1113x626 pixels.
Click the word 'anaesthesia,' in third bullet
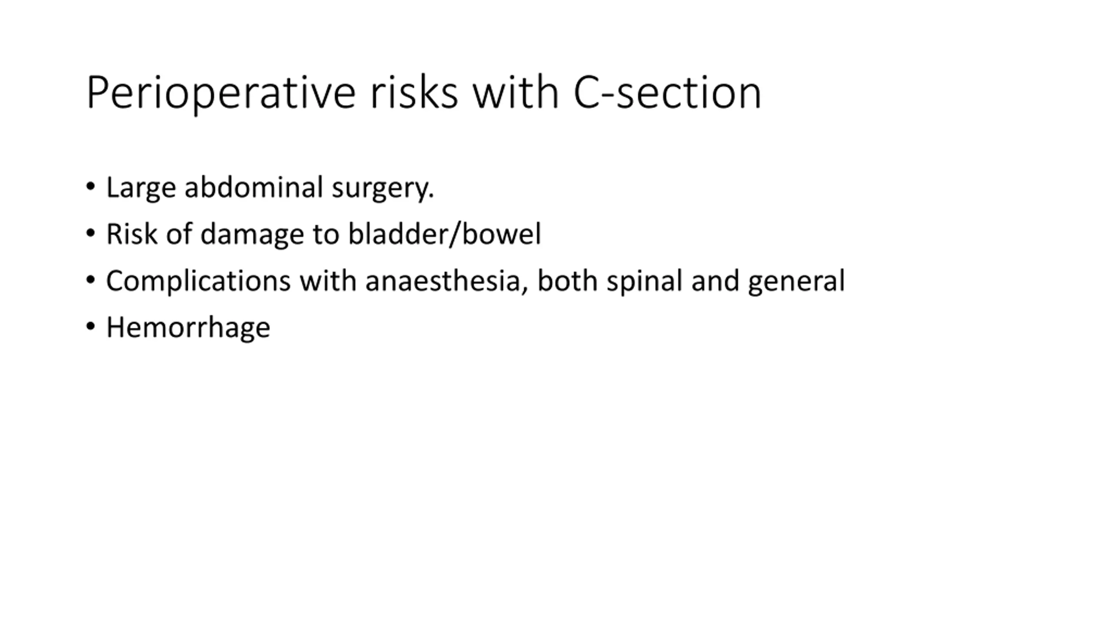point(447,281)
